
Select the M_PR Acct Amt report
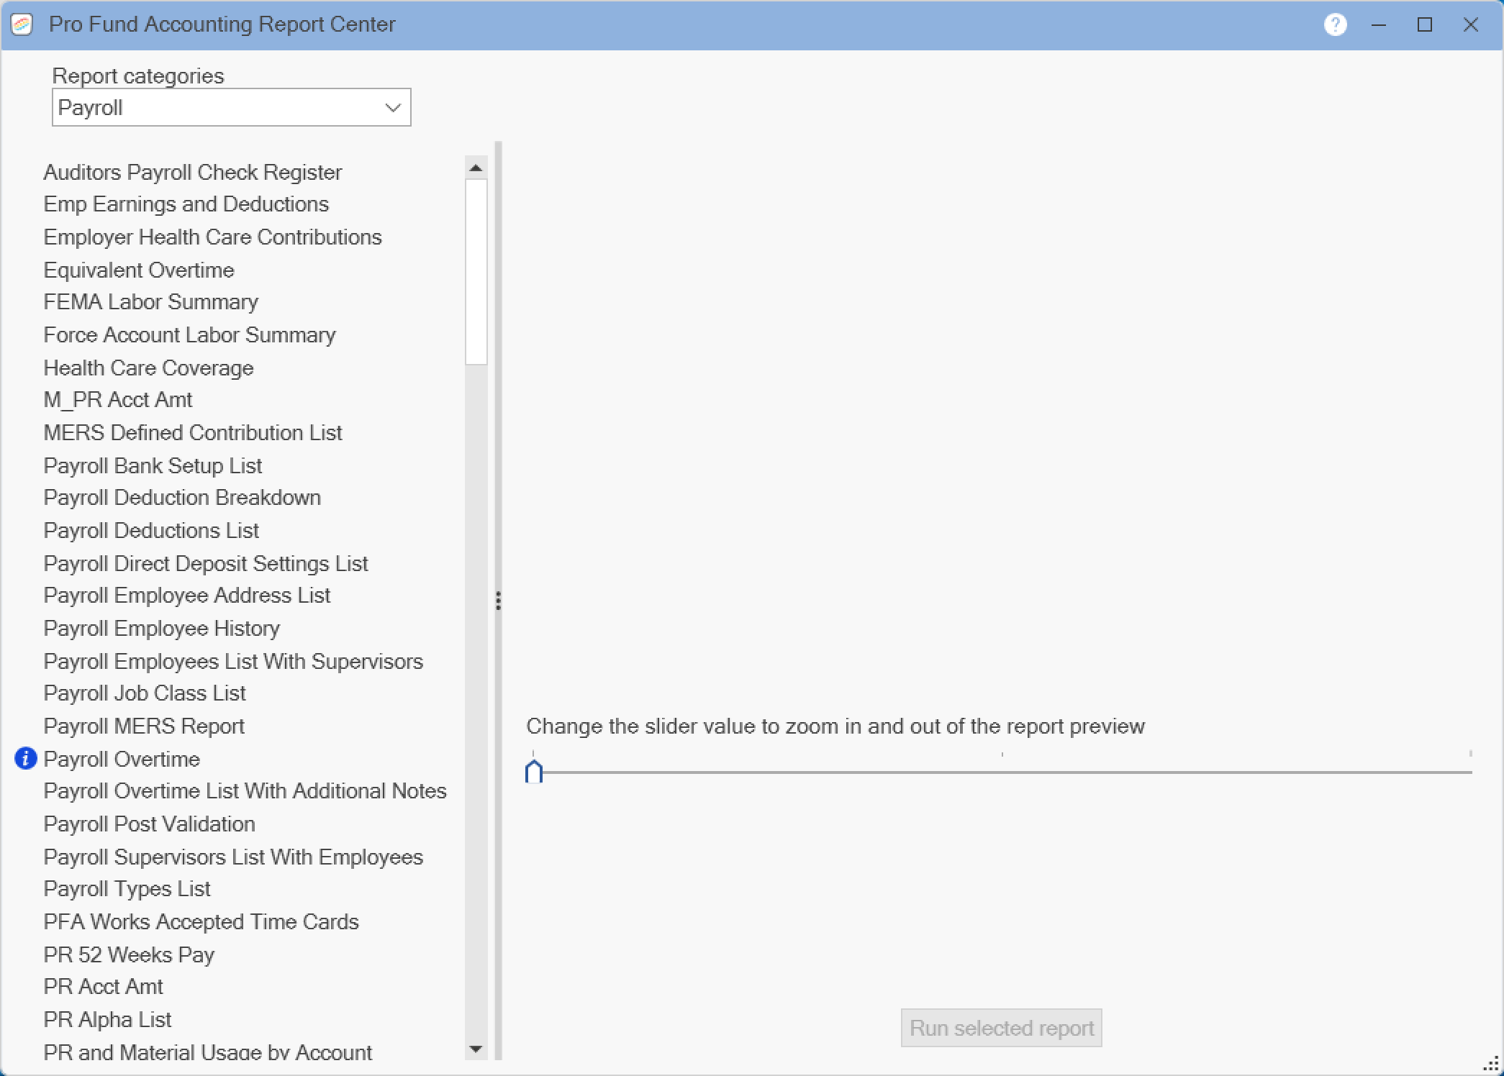pyautogui.click(x=118, y=400)
